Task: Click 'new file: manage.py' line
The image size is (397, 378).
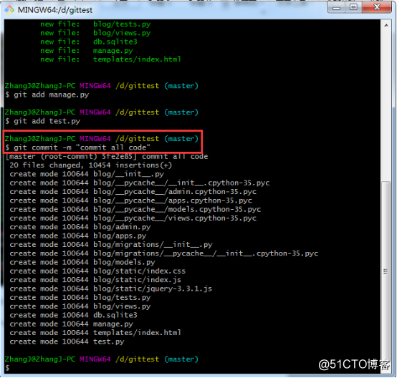Action: (x=87, y=51)
